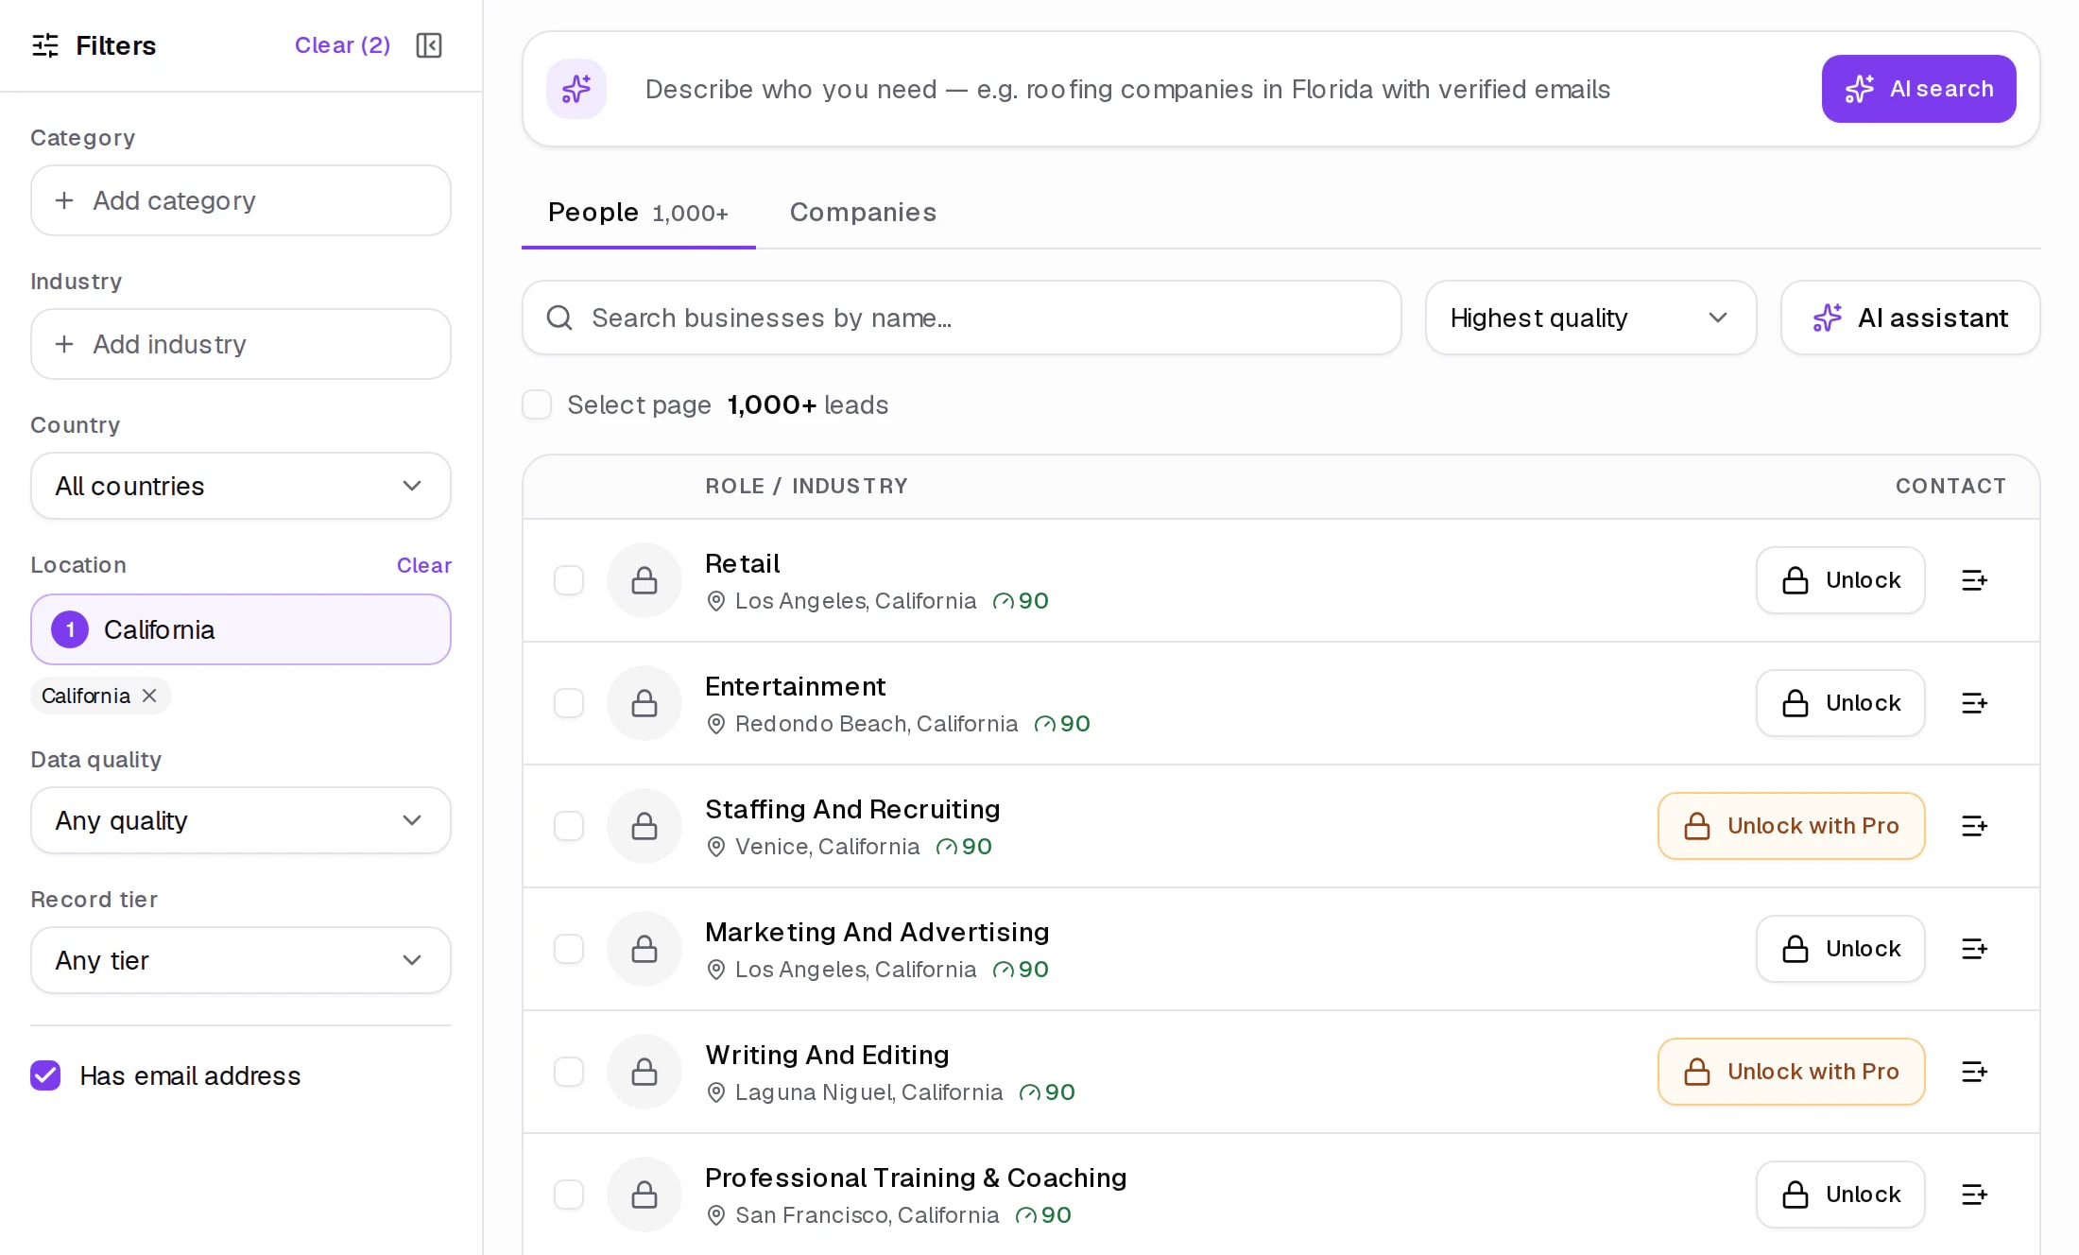This screenshot has width=2079, height=1255.
Task: Toggle Has email address checkbox
Action: tap(45, 1075)
